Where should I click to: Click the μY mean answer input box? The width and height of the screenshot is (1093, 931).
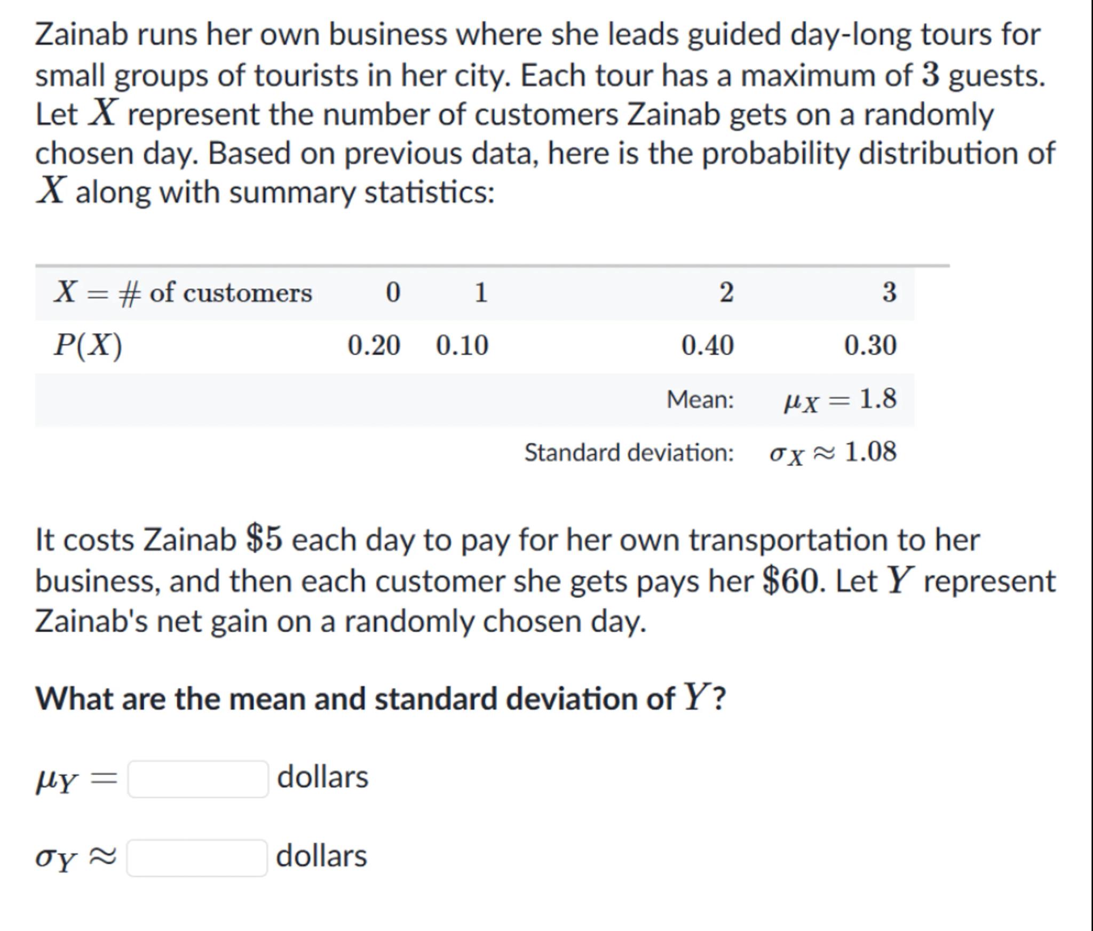point(197,779)
